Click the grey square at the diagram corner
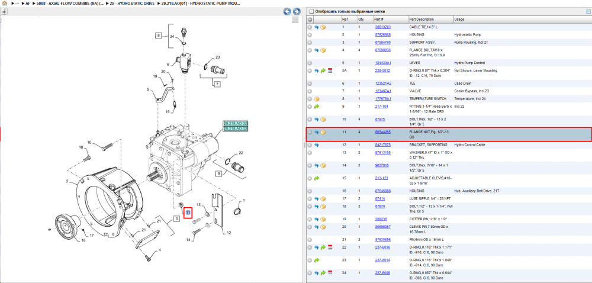Viewport: 592px width, 283px height. [x=295, y=20]
